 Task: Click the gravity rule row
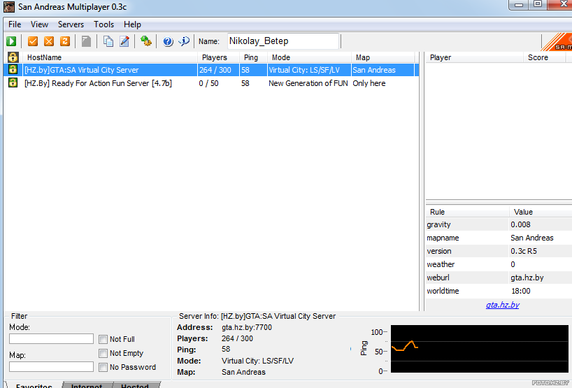pos(499,224)
